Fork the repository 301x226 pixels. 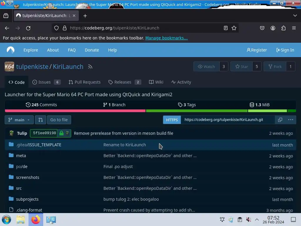click(275, 67)
